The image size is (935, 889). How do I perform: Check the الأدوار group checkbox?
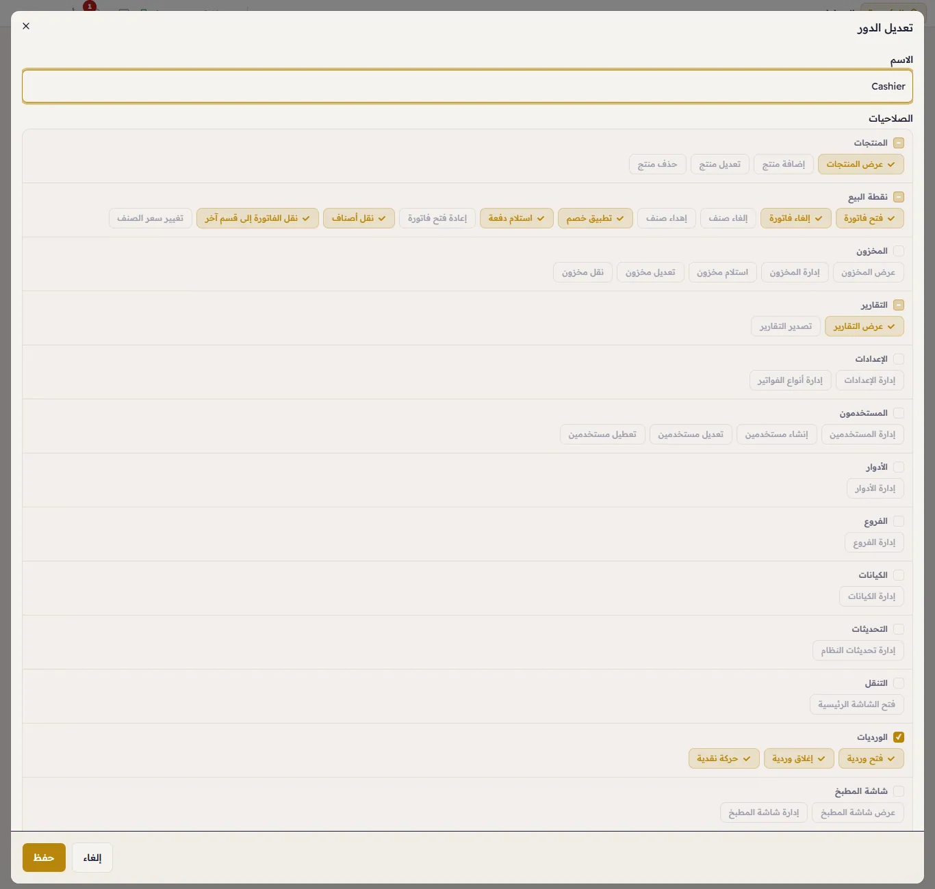point(899,467)
